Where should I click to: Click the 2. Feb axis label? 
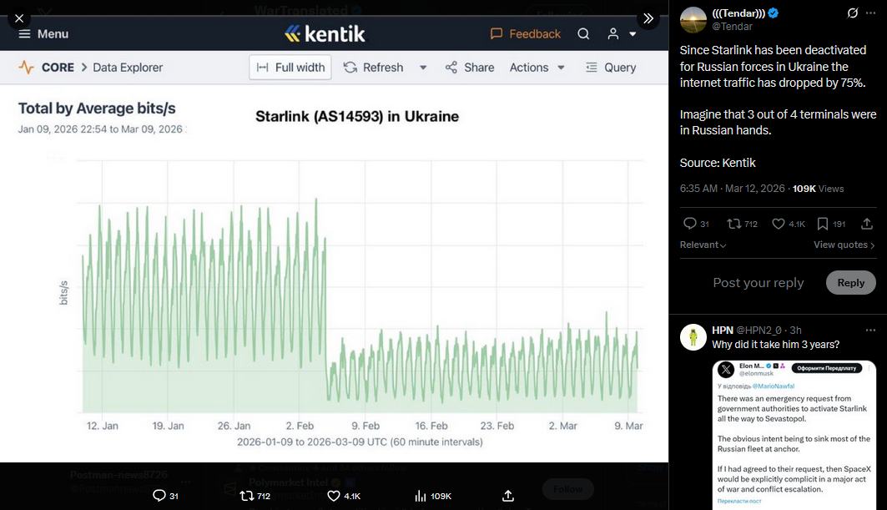point(300,426)
